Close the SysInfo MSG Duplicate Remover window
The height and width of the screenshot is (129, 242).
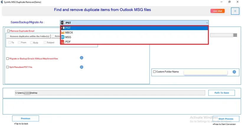238,2
